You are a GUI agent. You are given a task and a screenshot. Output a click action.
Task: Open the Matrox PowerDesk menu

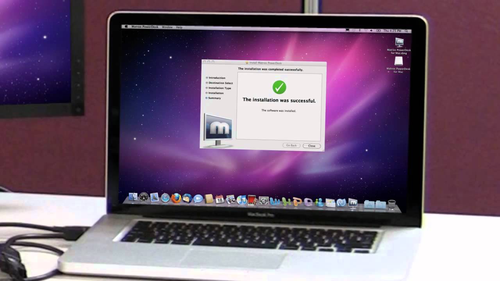coord(145,27)
